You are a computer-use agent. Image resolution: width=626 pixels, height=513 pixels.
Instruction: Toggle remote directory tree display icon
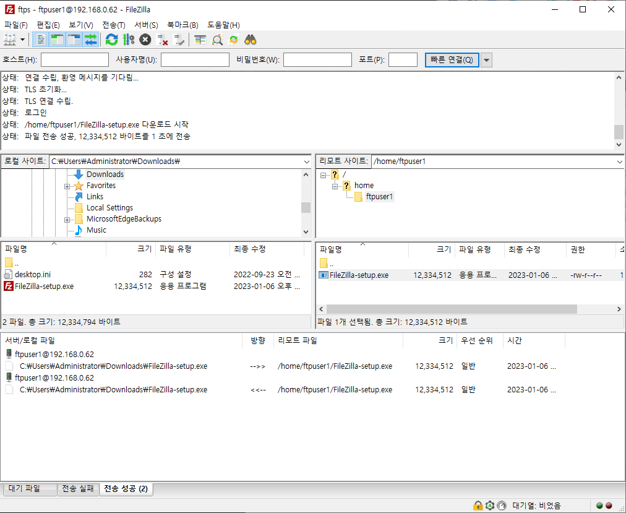point(74,40)
